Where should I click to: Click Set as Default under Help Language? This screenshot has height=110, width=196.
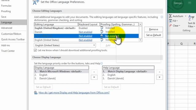point(111,87)
